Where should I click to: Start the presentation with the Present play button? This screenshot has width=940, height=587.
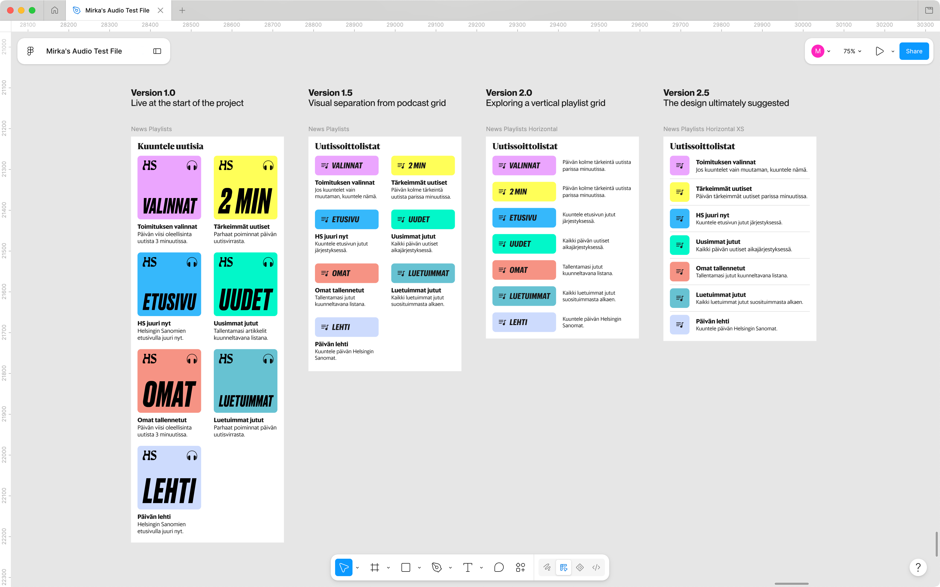point(879,51)
